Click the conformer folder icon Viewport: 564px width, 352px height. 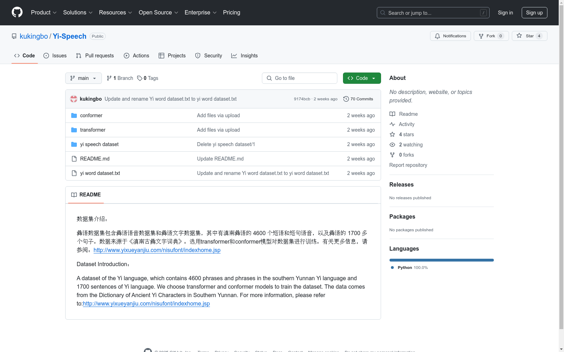click(74, 115)
